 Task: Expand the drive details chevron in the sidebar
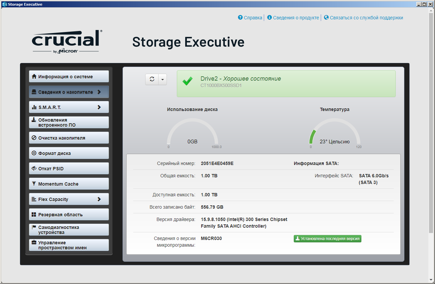[99, 92]
